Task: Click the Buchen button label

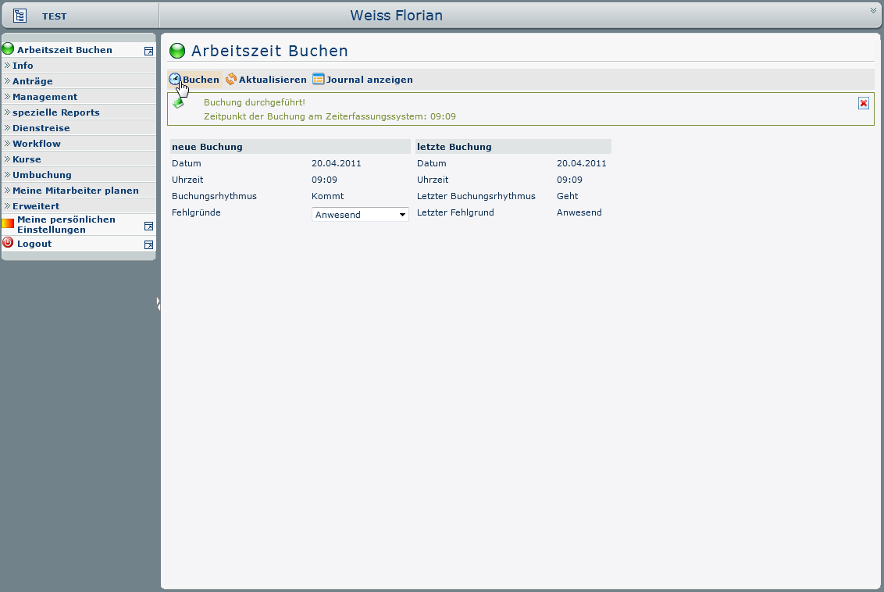Action: pos(201,80)
